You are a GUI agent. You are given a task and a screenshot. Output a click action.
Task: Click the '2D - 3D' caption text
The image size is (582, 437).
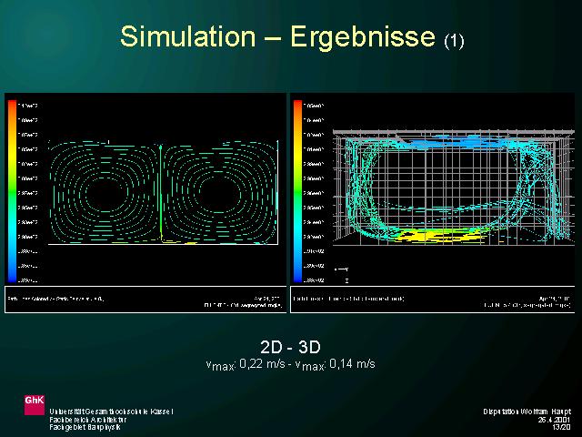(x=290, y=346)
